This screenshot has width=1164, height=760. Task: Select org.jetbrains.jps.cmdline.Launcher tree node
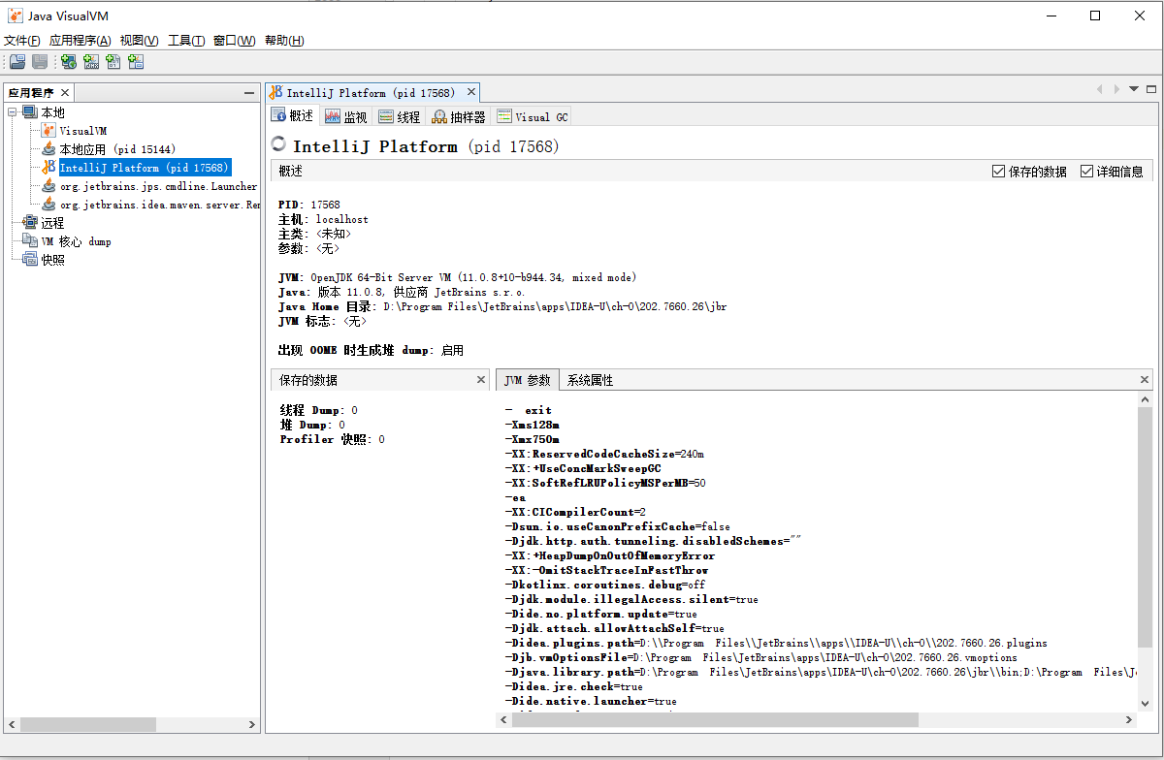(159, 185)
